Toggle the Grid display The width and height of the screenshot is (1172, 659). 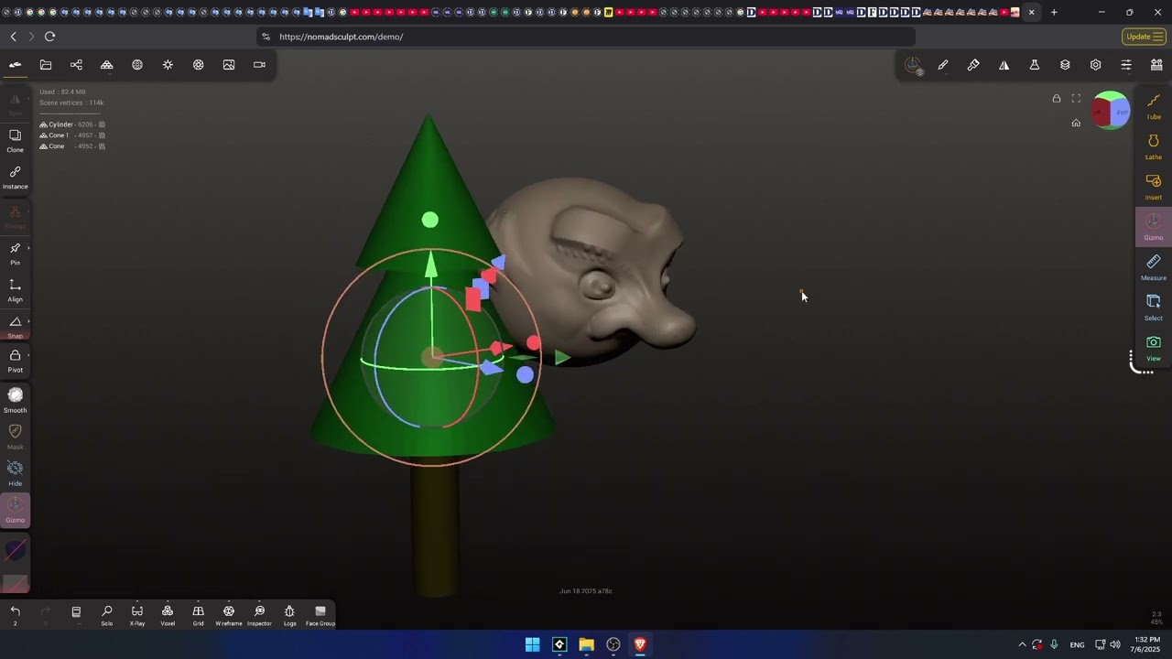point(198,615)
